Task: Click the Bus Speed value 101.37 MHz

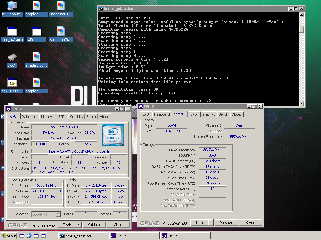Action: pyautogui.click(x=47, y=197)
